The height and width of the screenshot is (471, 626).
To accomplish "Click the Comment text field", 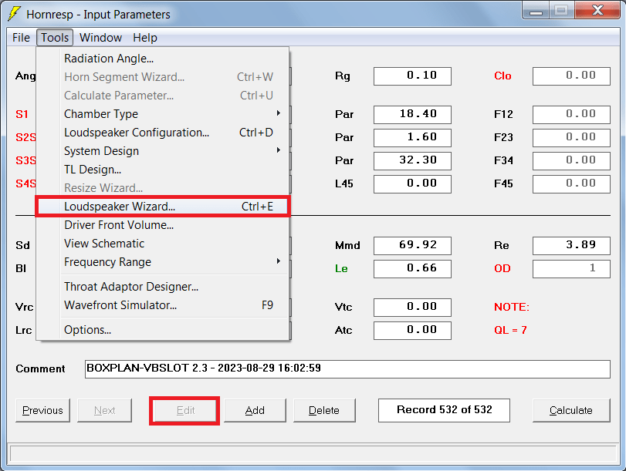I will pos(347,369).
